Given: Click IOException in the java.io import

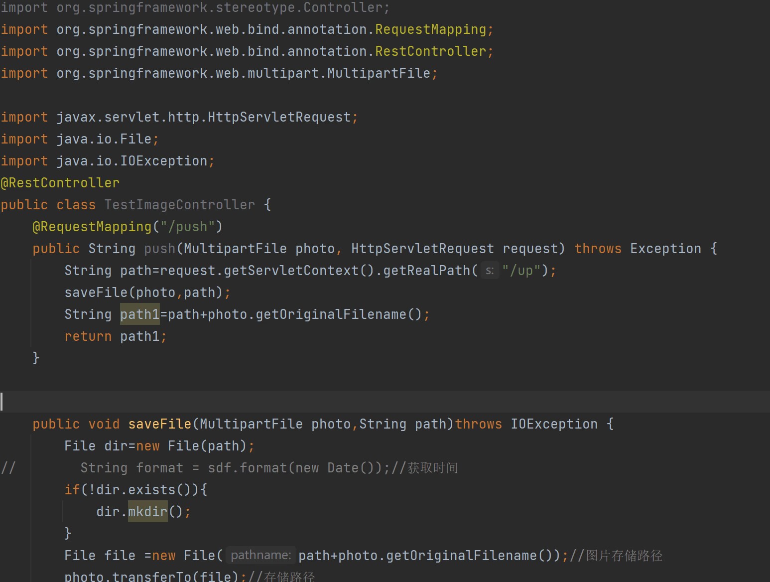Looking at the screenshot, I should click(164, 161).
